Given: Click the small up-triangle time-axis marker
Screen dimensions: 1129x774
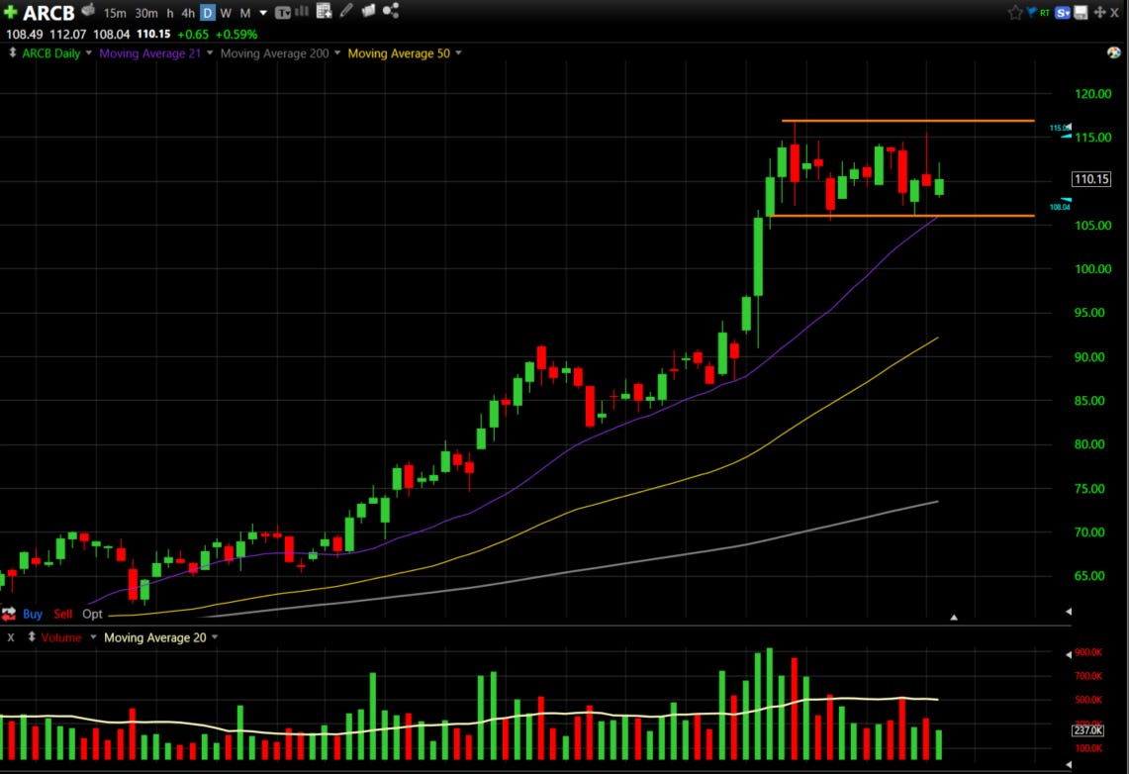Looking at the screenshot, I should tap(953, 617).
